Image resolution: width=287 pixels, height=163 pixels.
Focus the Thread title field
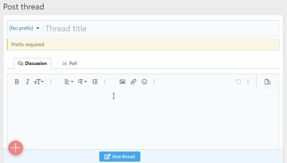point(161,28)
